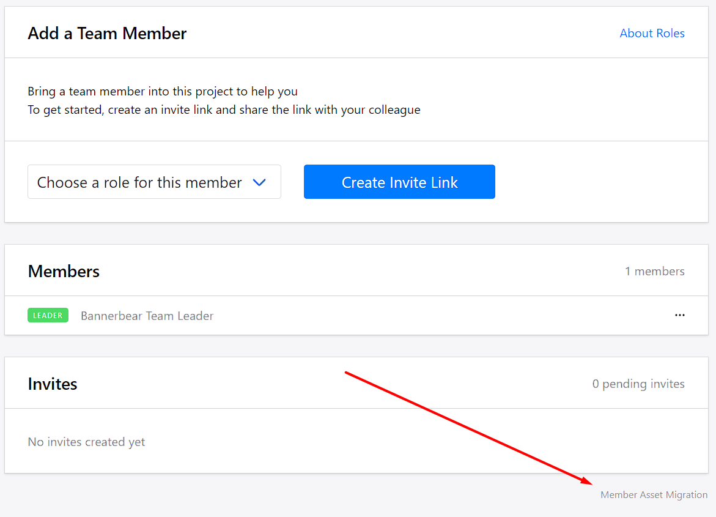Click empty space right of Create Invite Link
716x517 pixels.
click(x=599, y=182)
